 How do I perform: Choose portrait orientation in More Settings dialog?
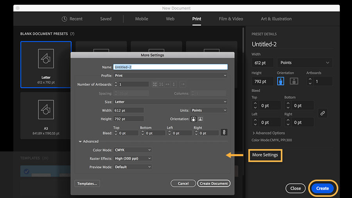[193, 119]
